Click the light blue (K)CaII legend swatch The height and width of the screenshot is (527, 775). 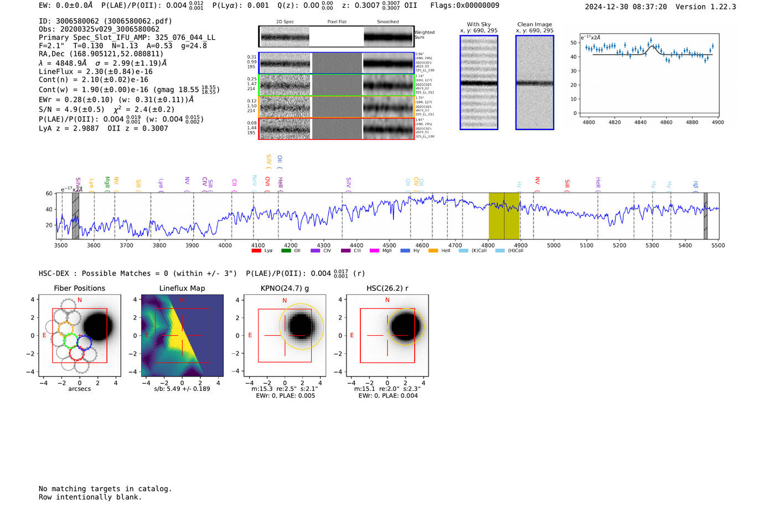(x=464, y=251)
